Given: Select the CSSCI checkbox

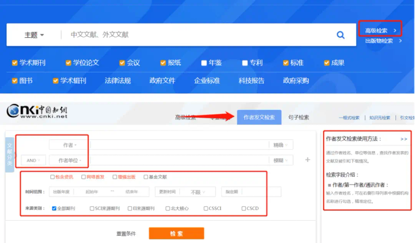Looking at the screenshot, I should coord(205,208).
